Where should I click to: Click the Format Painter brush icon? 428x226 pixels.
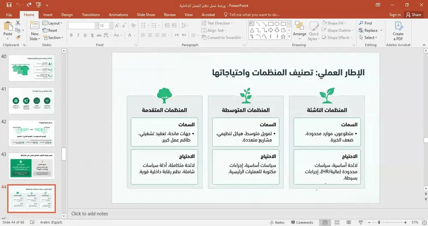click(18, 37)
